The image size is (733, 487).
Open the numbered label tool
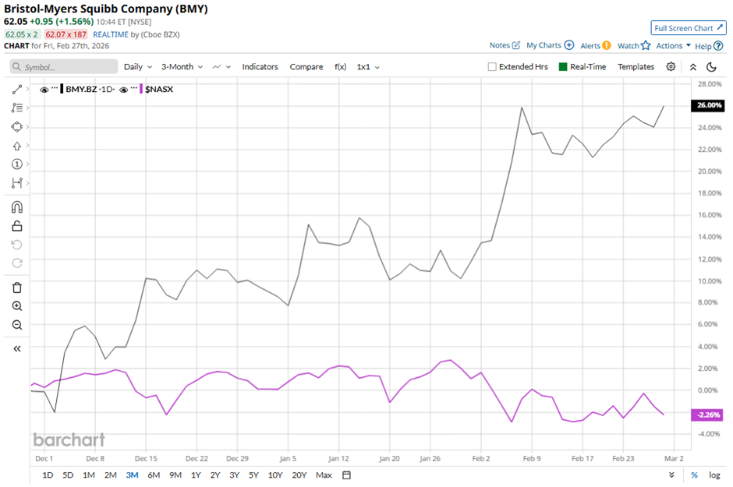pyautogui.click(x=17, y=164)
